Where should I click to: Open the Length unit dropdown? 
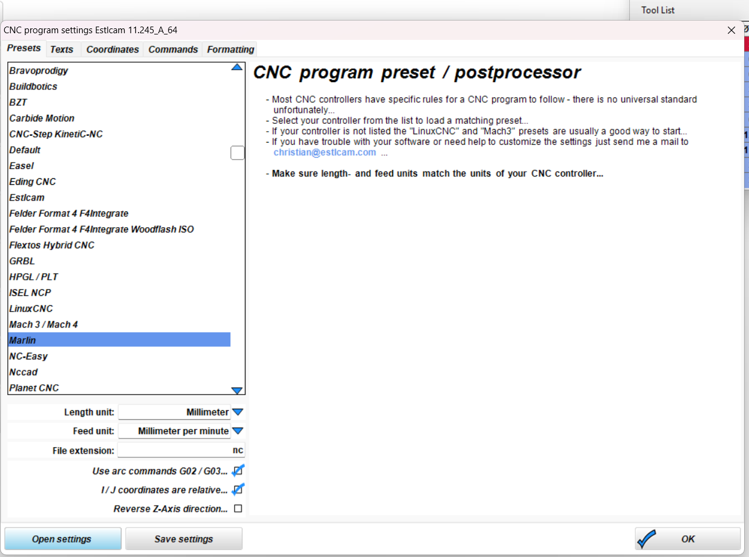coord(238,412)
